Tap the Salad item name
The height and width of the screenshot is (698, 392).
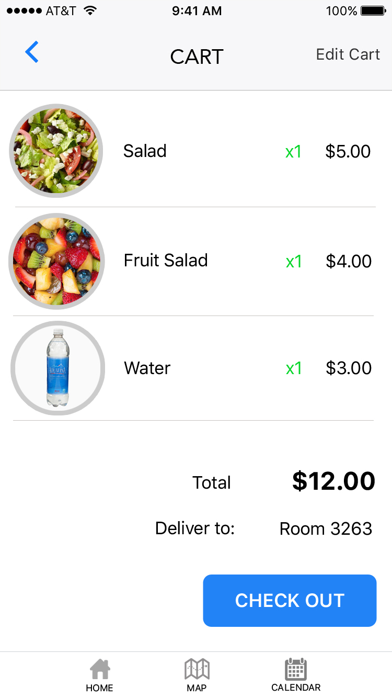tap(145, 151)
